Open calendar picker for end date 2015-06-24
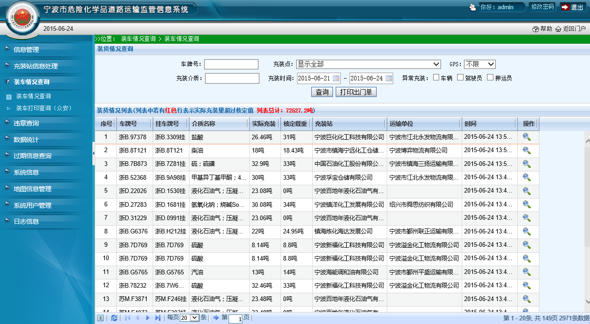The width and height of the screenshot is (590, 324). pyautogui.click(x=389, y=78)
